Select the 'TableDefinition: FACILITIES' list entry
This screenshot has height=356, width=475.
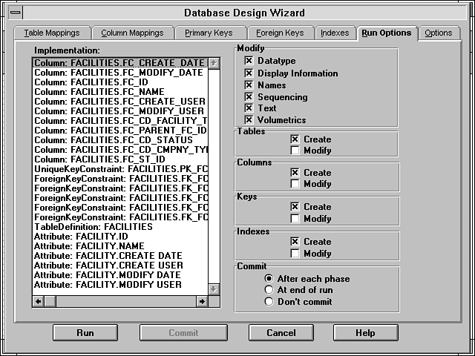94,227
